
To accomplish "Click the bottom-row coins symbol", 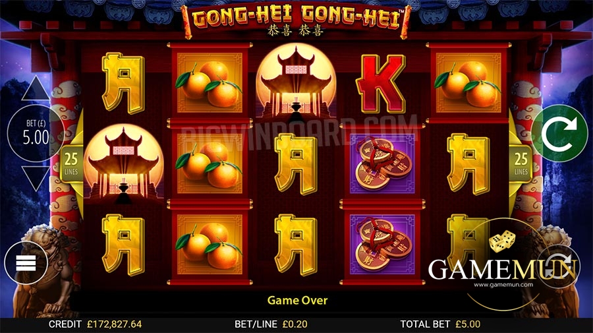I will 382,245.
